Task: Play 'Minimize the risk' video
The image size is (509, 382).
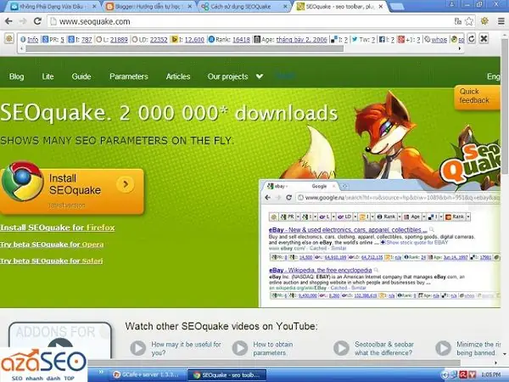Action: (x=444, y=348)
